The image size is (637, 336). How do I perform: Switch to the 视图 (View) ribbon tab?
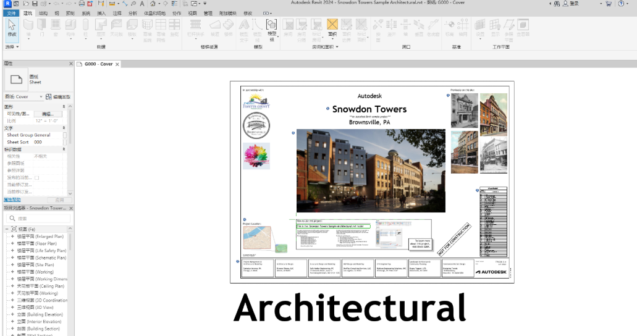pos(192,14)
